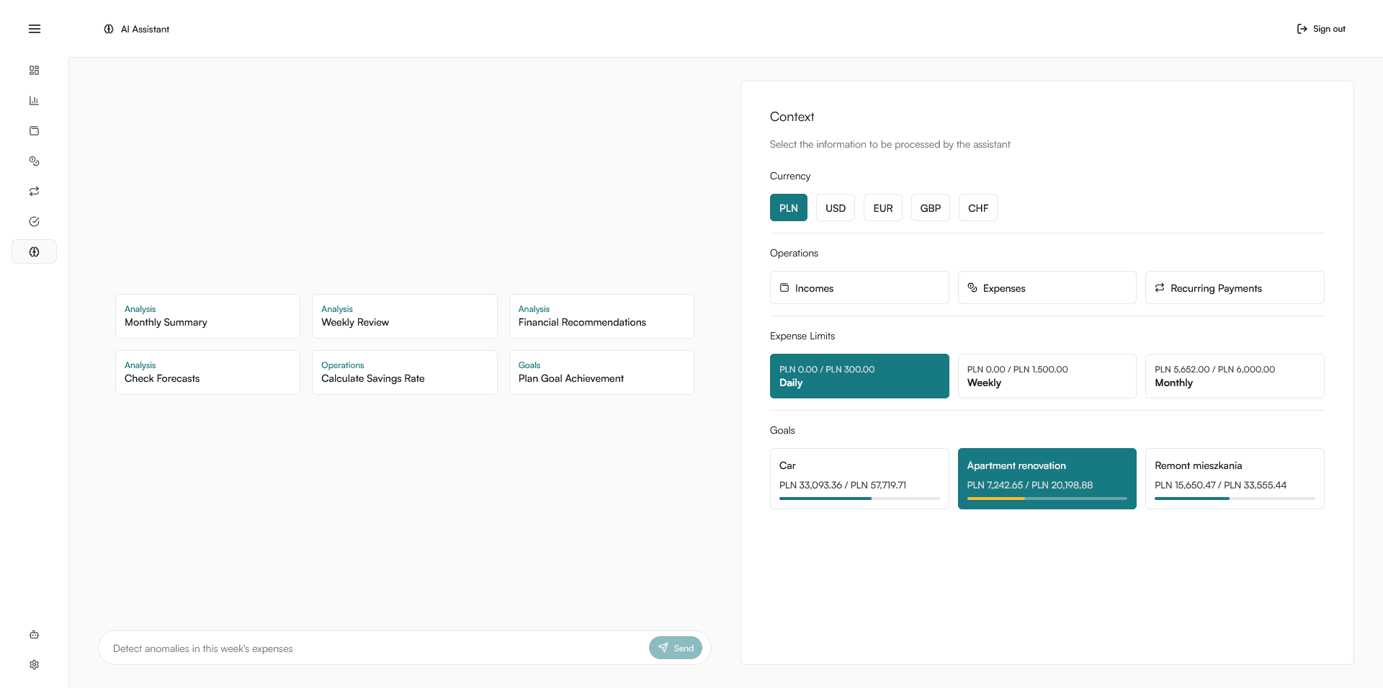Open the hamburger menu at top left
Screen dimensions: 1383x688
pos(34,29)
